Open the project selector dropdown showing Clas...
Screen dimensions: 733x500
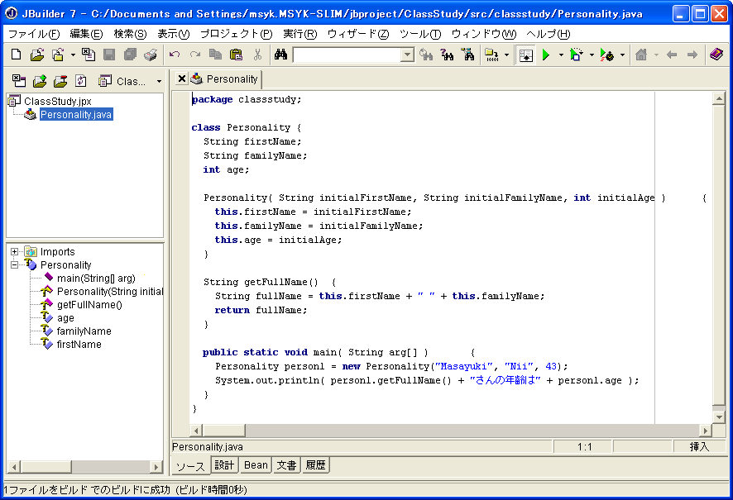pos(159,82)
